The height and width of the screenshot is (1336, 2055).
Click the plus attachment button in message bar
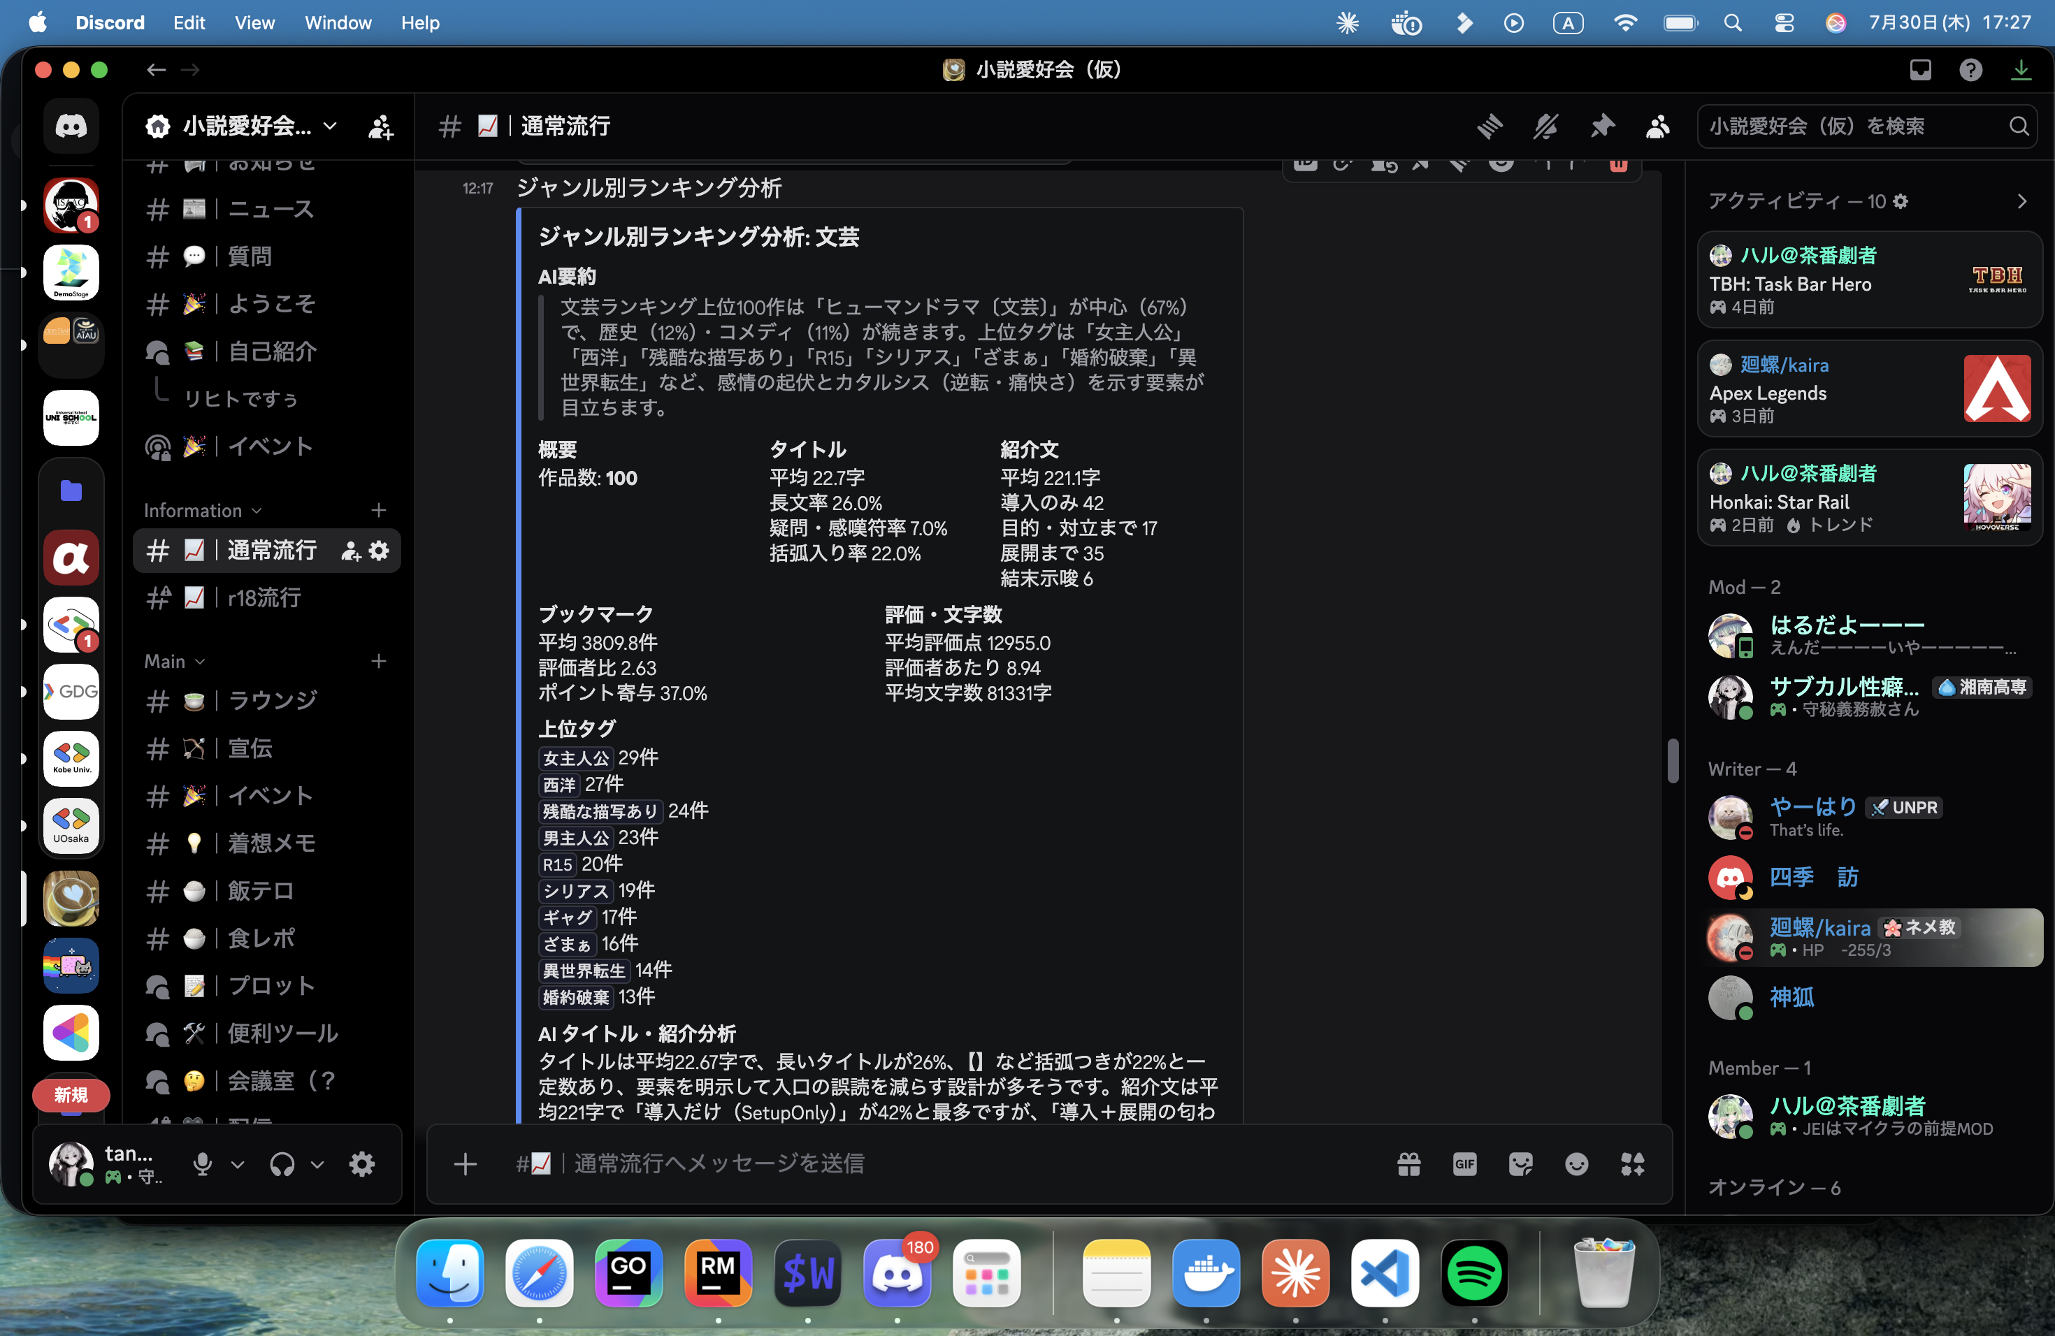(x=466, y=1163)
